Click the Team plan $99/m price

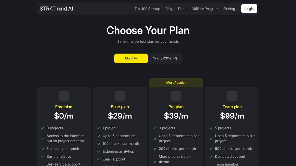[232, 116]
